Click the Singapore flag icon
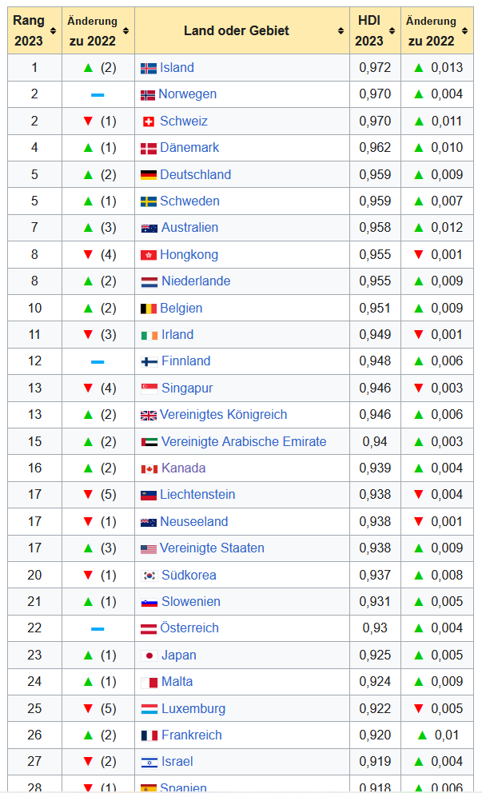482x793 pixels. point(149,389)
